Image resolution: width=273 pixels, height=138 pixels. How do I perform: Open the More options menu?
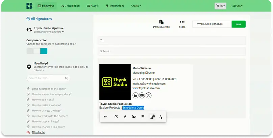coord(182,24)
